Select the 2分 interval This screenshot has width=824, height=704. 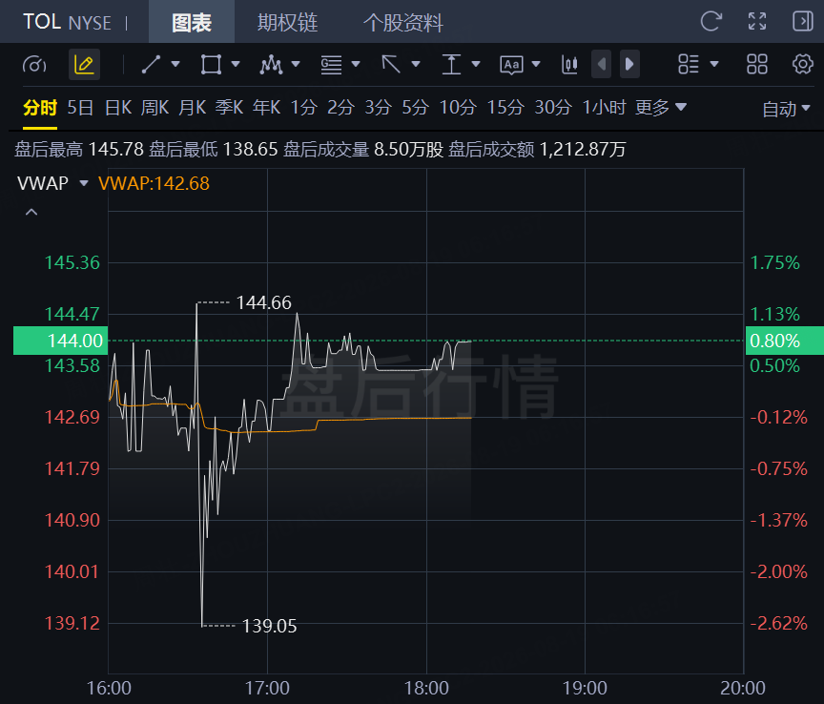340,108
